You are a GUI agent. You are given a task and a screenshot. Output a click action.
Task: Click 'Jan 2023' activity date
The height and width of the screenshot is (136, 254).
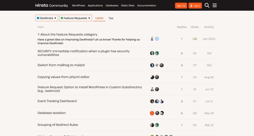coord(209,39)
